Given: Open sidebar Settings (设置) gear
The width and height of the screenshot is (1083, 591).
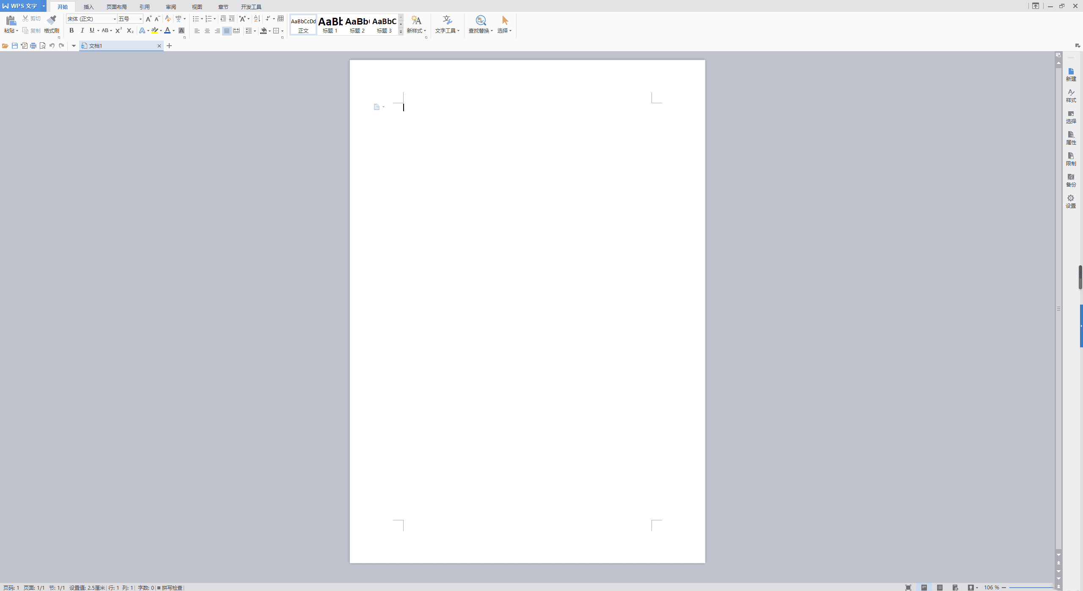Looking at the screenshot, I should 1071,201.
